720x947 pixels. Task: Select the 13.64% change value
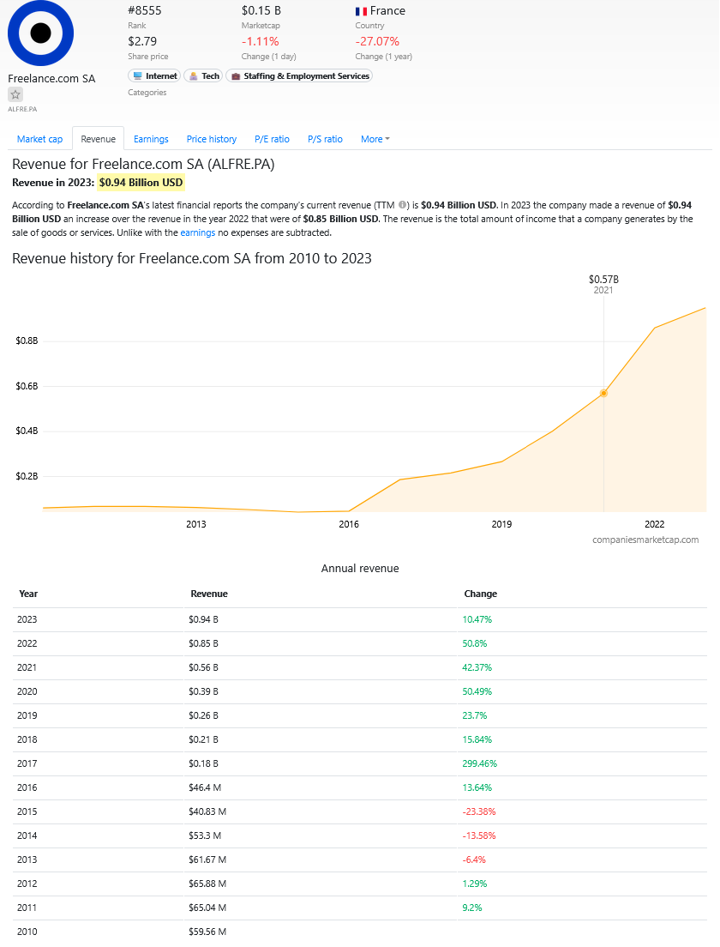point(477,787)
